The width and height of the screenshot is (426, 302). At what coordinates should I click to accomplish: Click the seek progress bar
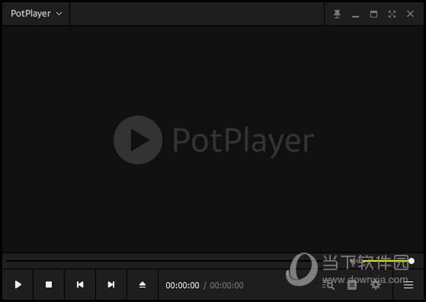click(174, 261)
